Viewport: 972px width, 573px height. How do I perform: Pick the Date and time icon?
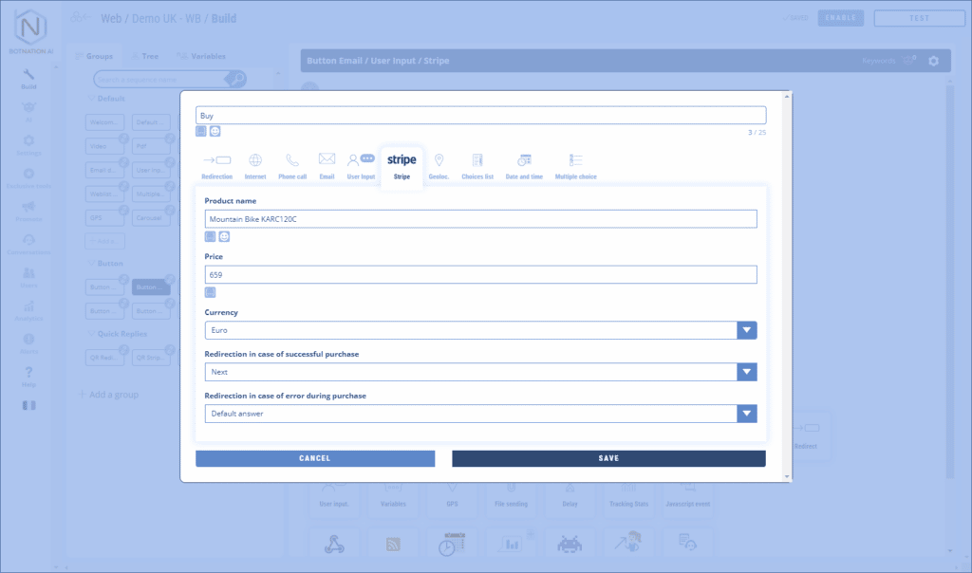(x=524, y=160)
